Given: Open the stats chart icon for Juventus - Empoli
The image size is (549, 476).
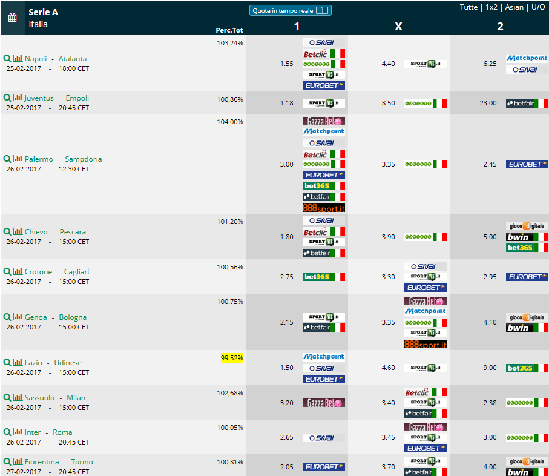Looking at the screenshot, I should point(18,98).
